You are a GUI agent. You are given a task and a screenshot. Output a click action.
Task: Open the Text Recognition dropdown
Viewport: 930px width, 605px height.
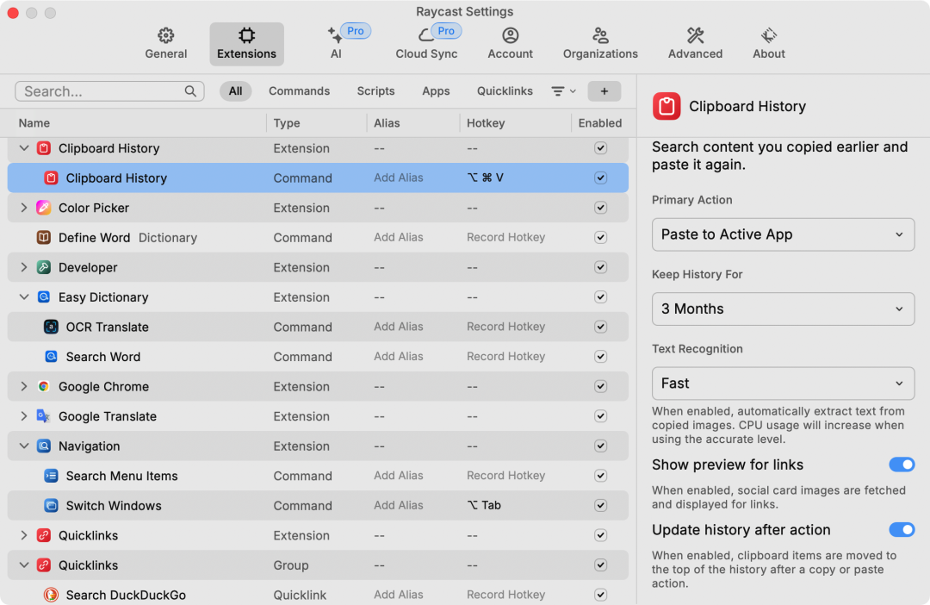click(783, 383)
